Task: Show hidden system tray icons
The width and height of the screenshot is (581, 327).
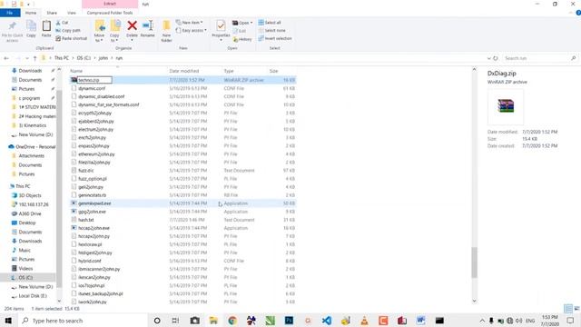Action: tap(482, 321)
